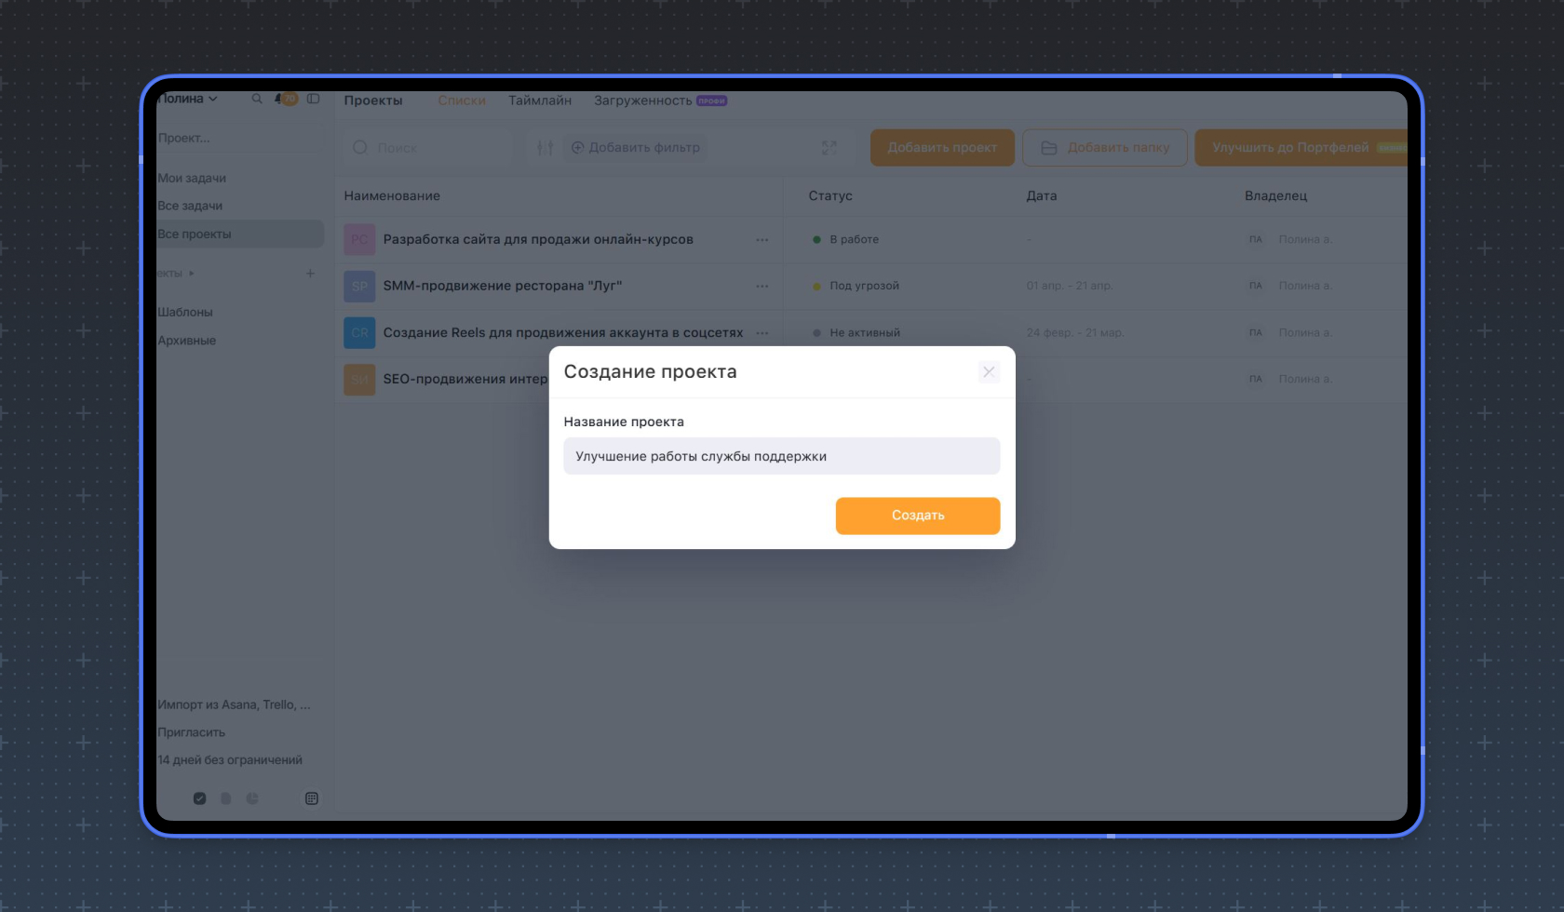Open more options for SMM-продвижение row
Screen dimensions: 1564x912
[x=762, y=286]
